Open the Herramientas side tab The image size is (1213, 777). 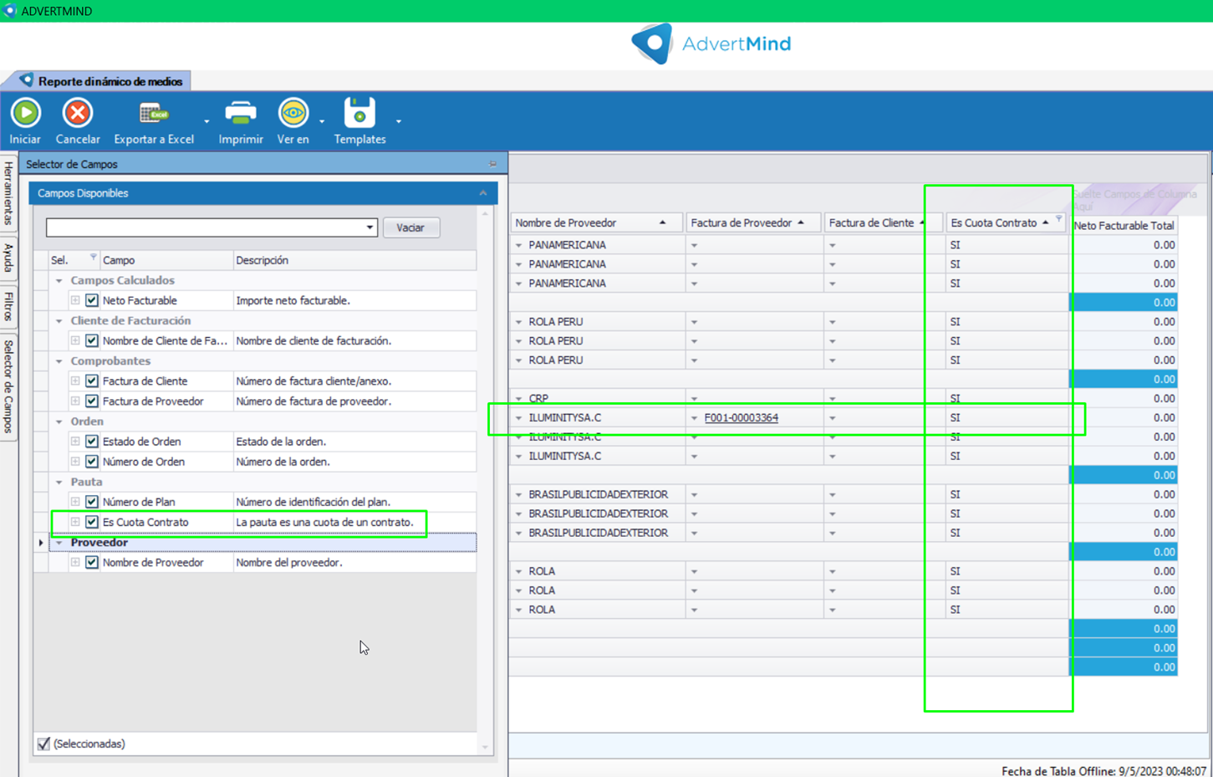tap(8, 193)
